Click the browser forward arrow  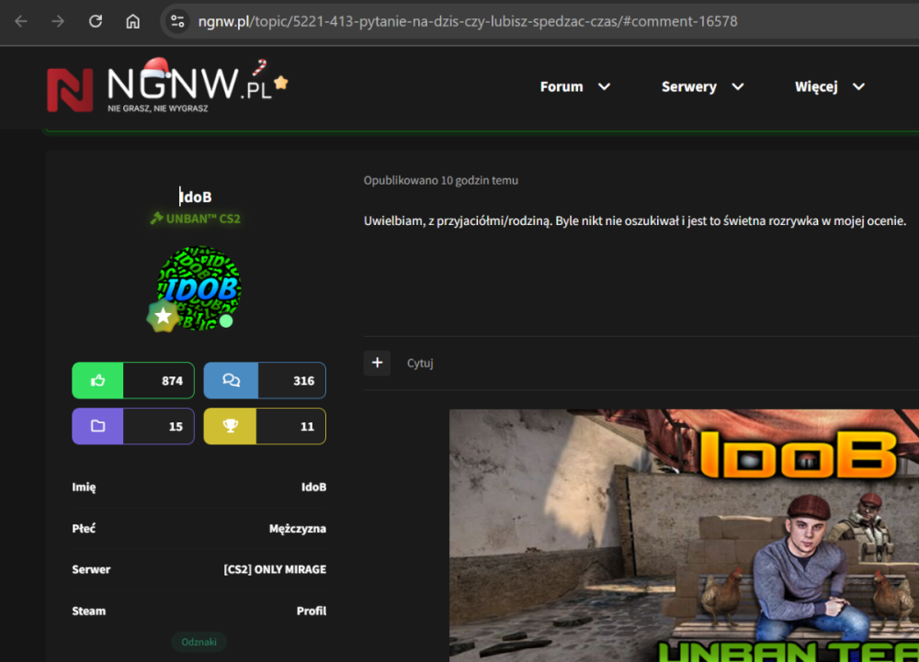(58, 22)
